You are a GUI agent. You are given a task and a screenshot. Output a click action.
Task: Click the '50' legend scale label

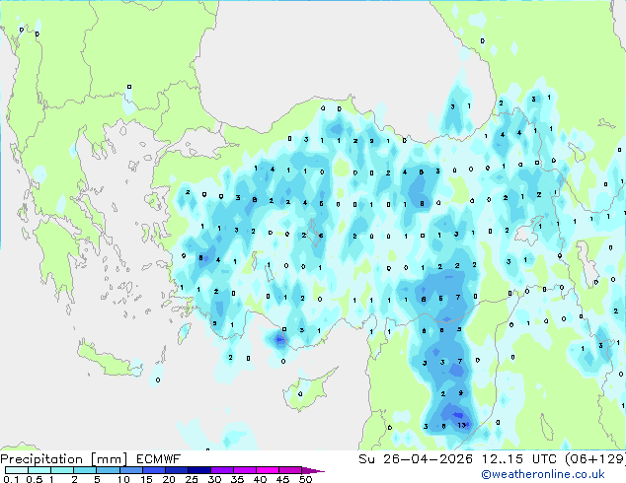[x=305, y=479]
